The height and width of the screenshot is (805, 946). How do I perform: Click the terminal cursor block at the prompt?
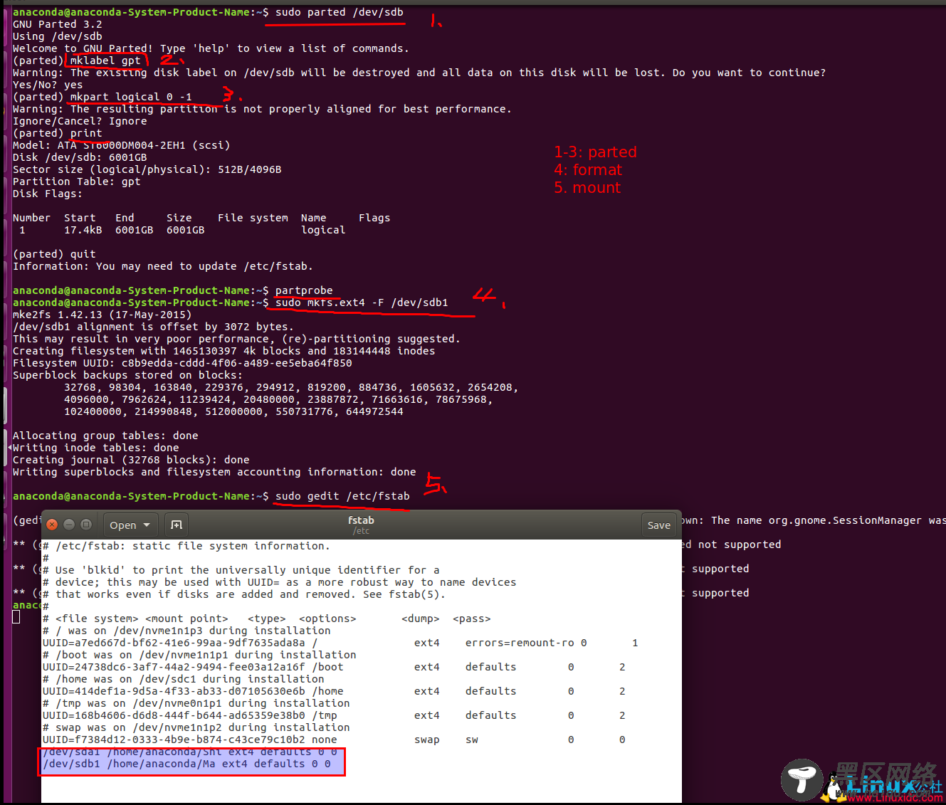pos(16,617)
